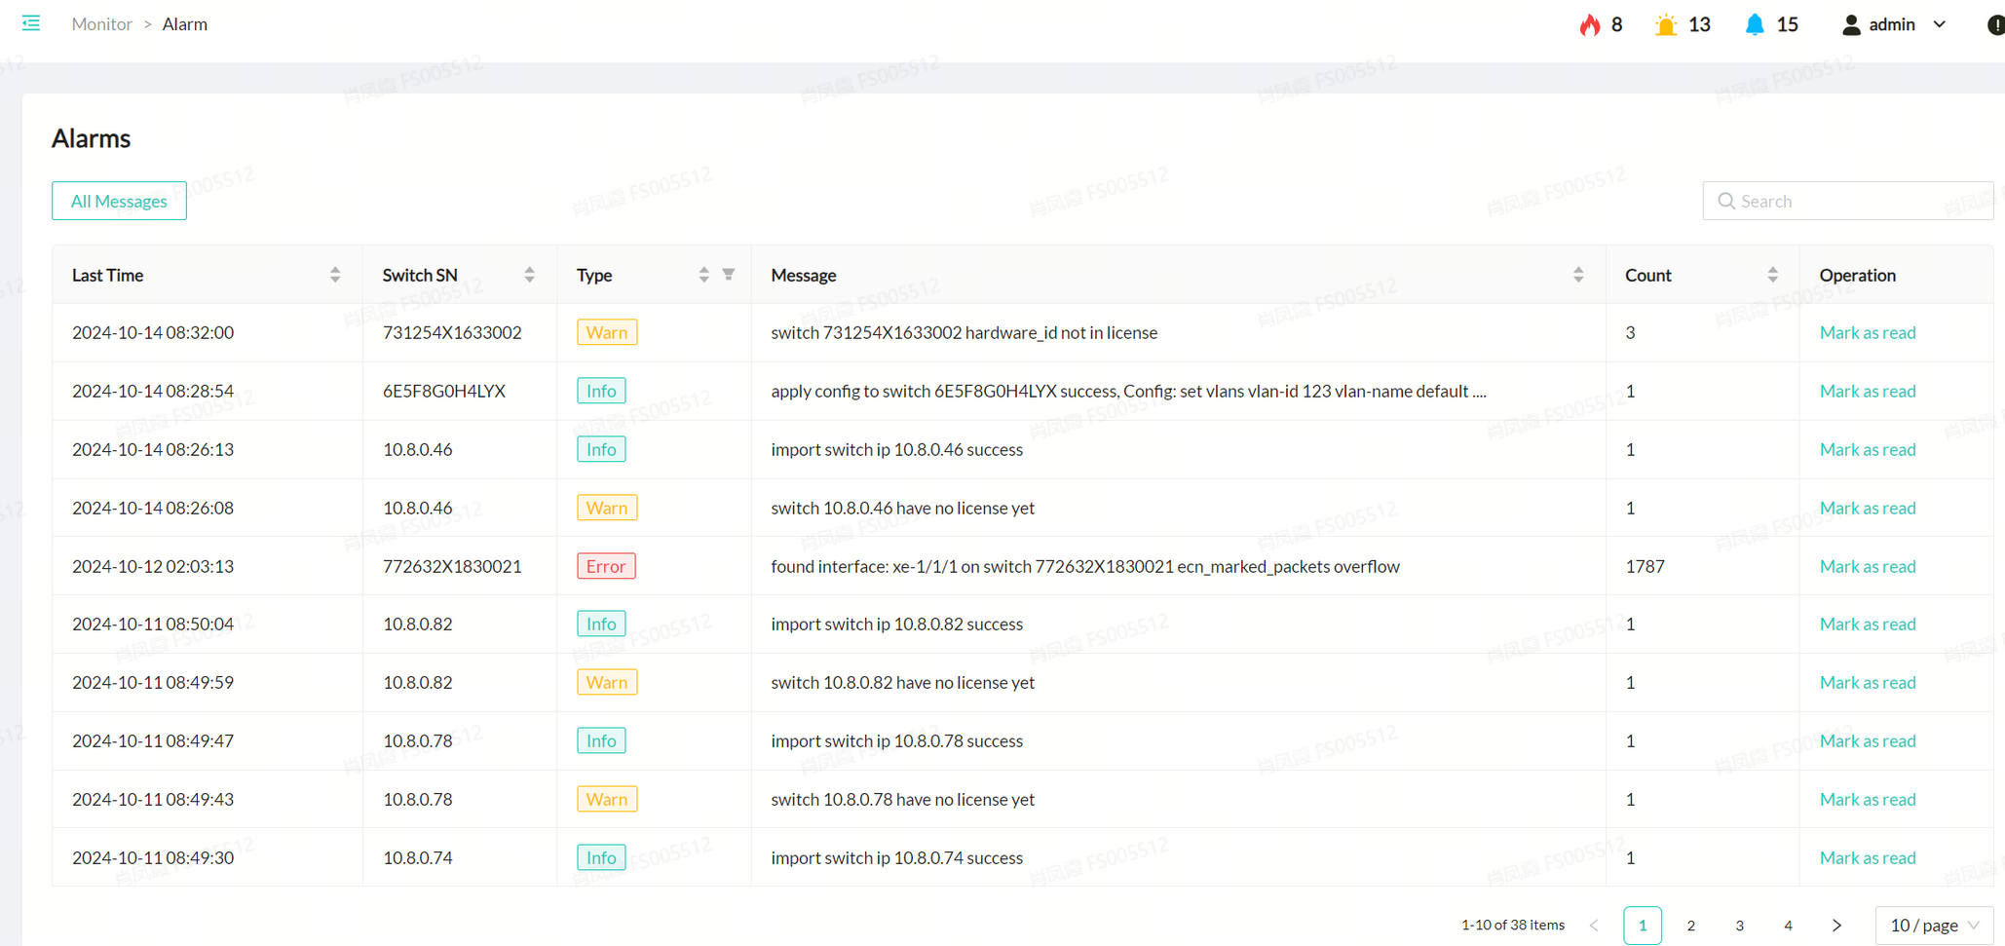This screenshot has width=2005, height=946.
Task: Mark the Error alarm row as read
Action: click(x=1867, y=566)
